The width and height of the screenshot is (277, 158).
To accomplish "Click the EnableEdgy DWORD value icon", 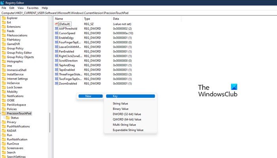I will [57, 38].
